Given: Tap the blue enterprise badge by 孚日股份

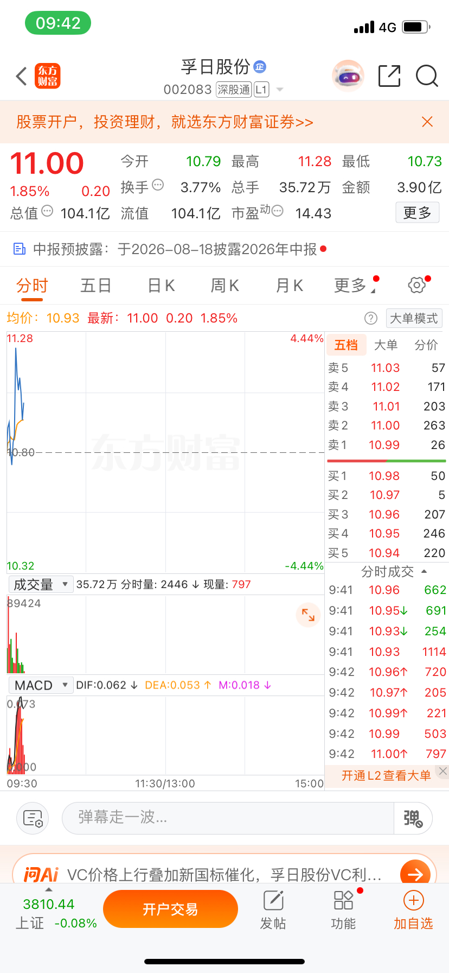Looking at the screenshot, I should (x=260, y=66).
